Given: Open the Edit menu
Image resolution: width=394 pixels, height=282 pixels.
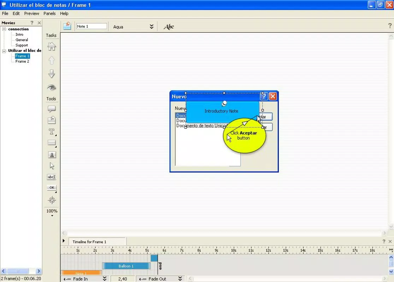Looking at the screenshot, I should coord(16,13).
